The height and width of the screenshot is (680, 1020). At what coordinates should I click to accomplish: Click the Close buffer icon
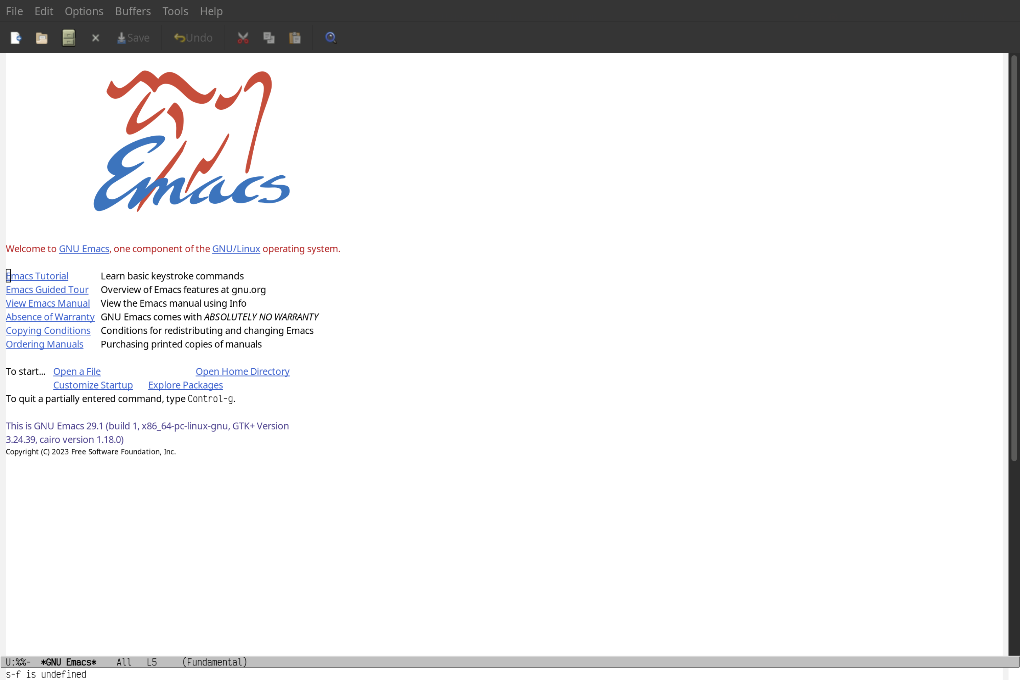(95, 37)
